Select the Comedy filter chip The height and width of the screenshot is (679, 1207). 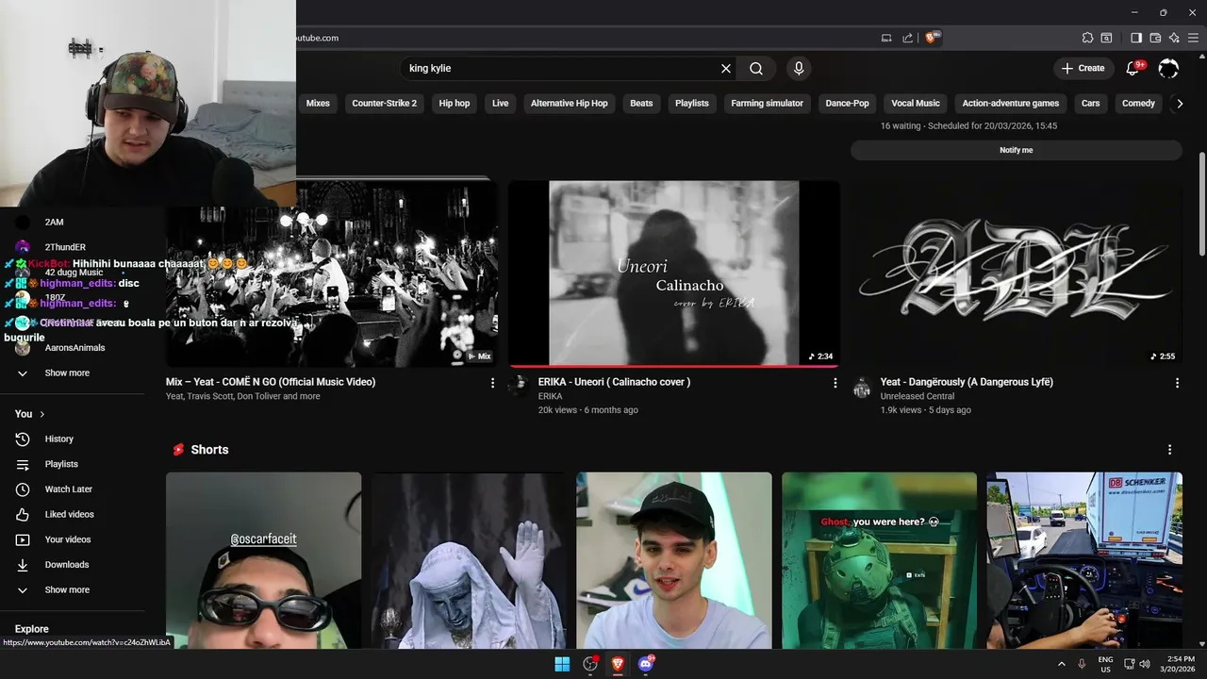point(1138,104)
